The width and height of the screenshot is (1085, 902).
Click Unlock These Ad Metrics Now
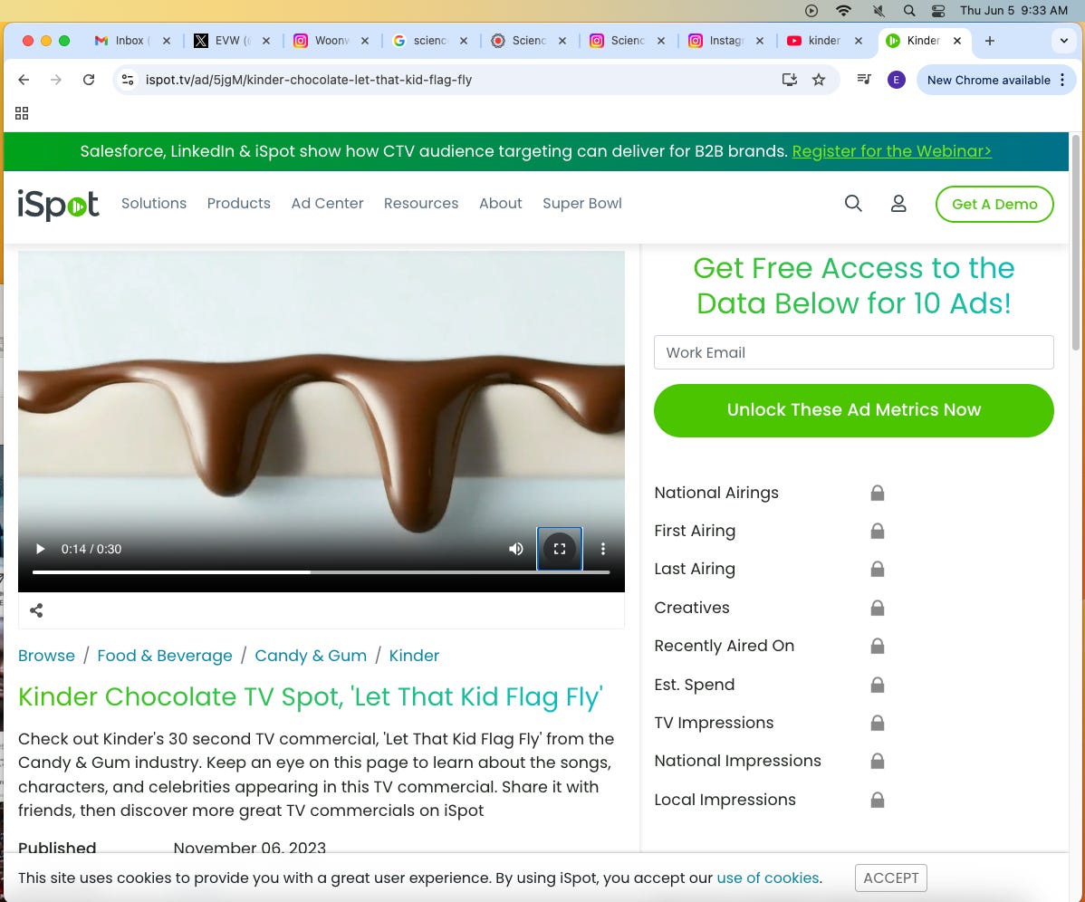point(853,410)
